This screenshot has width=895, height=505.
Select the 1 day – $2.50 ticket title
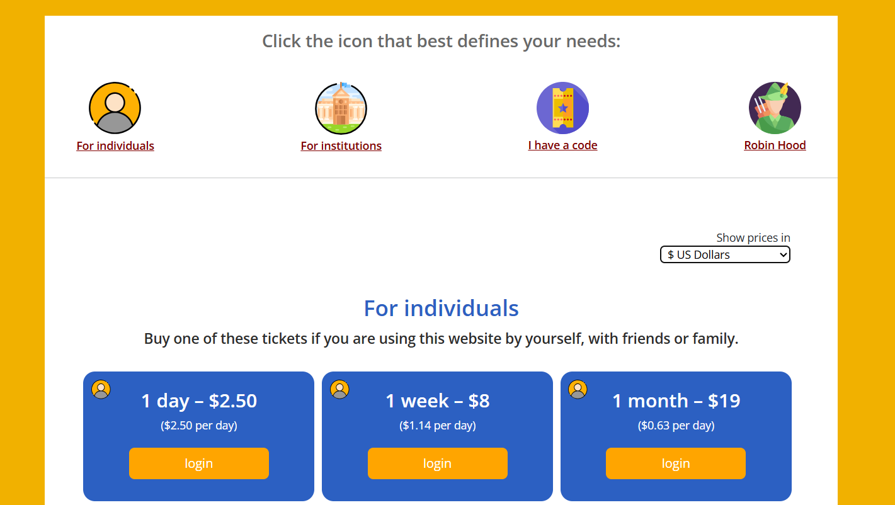pos(199,401)
